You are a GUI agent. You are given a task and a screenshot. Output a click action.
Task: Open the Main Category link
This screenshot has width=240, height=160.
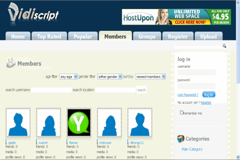click(192, 149)
